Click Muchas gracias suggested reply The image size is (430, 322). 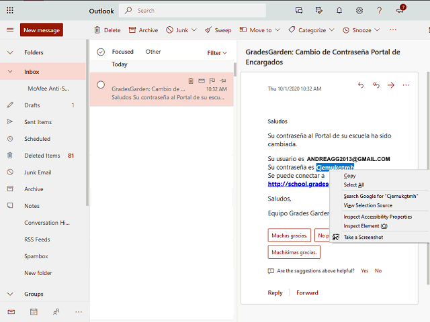point(290,235)
